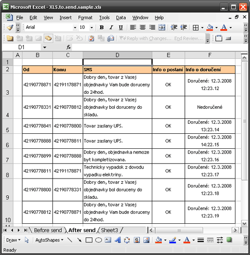Click Increase Indent icon

pyautogui.click(x=183, y=28)
